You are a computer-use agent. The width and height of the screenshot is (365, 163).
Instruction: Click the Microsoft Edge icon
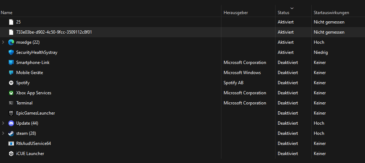click(11, 42)
